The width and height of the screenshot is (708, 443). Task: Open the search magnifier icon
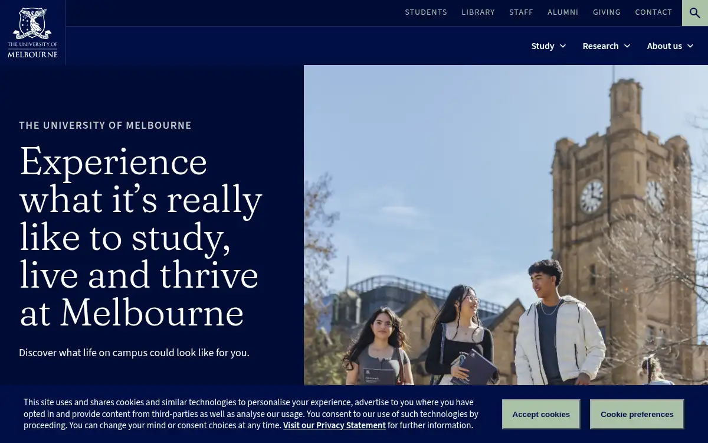695,13
